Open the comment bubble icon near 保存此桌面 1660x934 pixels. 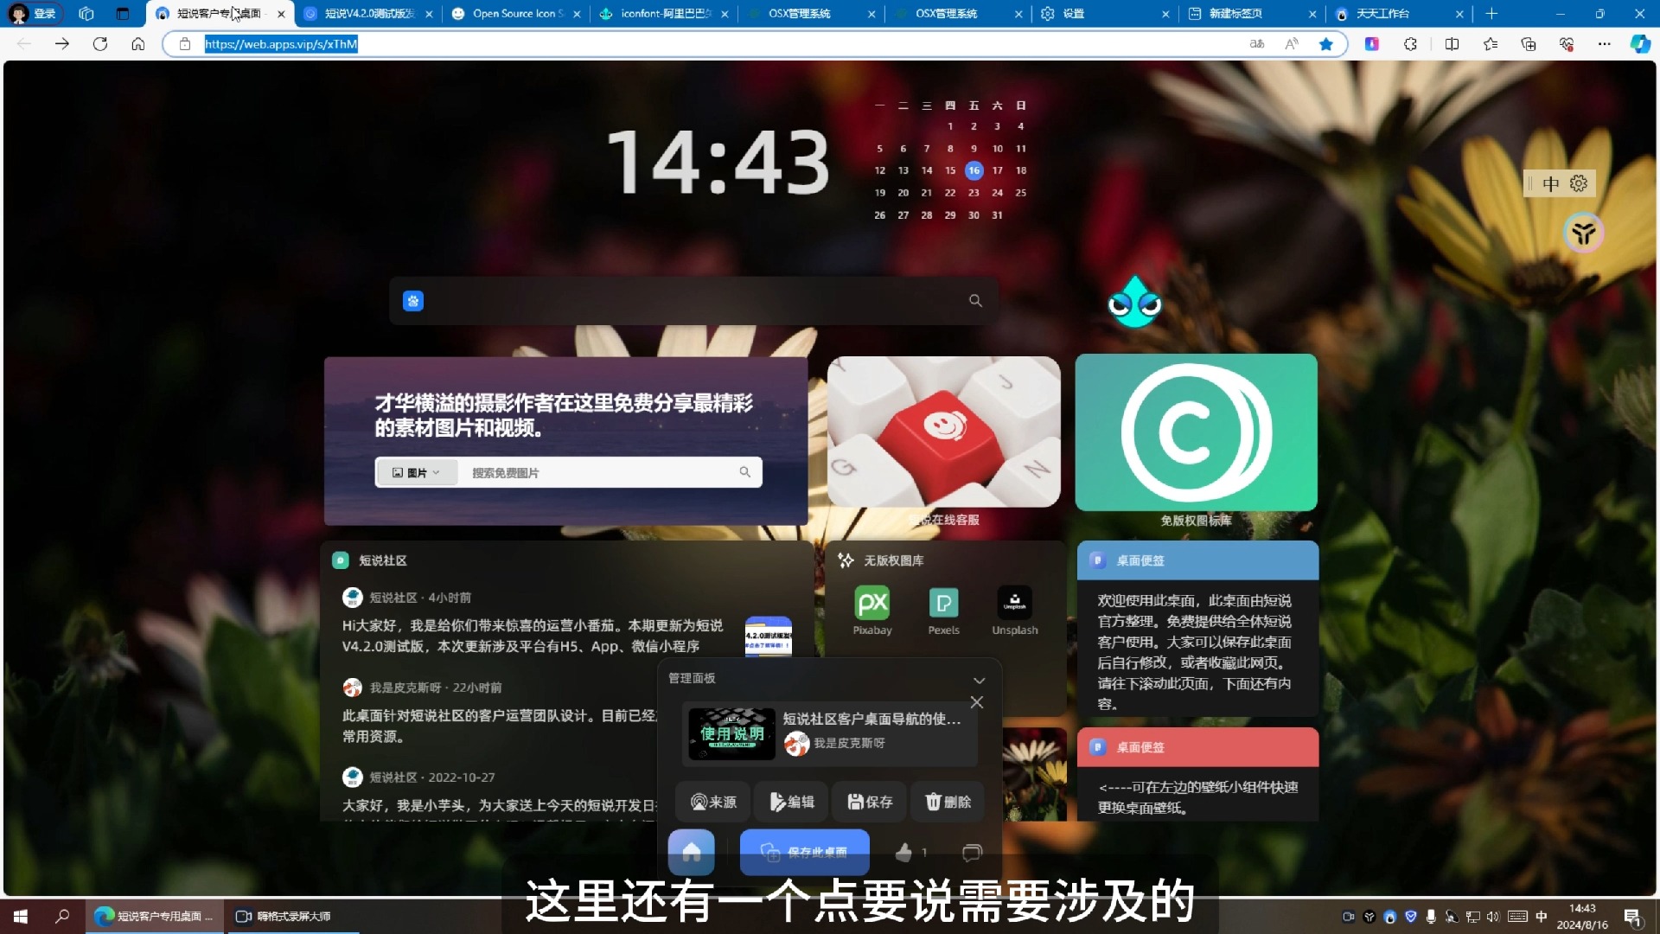pyautogui.click(x=971, y=853)
